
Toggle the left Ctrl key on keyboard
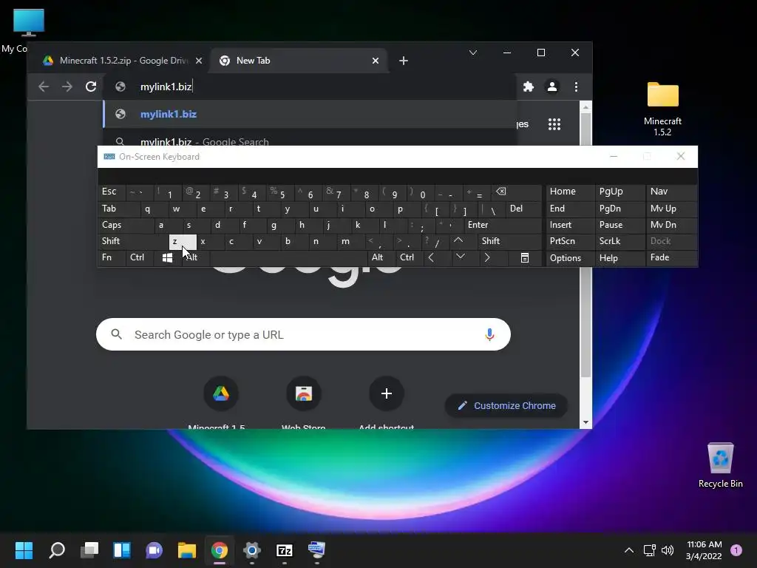140,258
